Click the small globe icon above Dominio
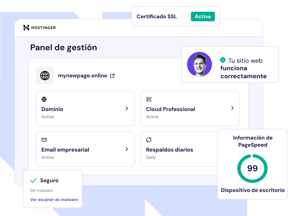288x216 pixels. click(44, 99)
